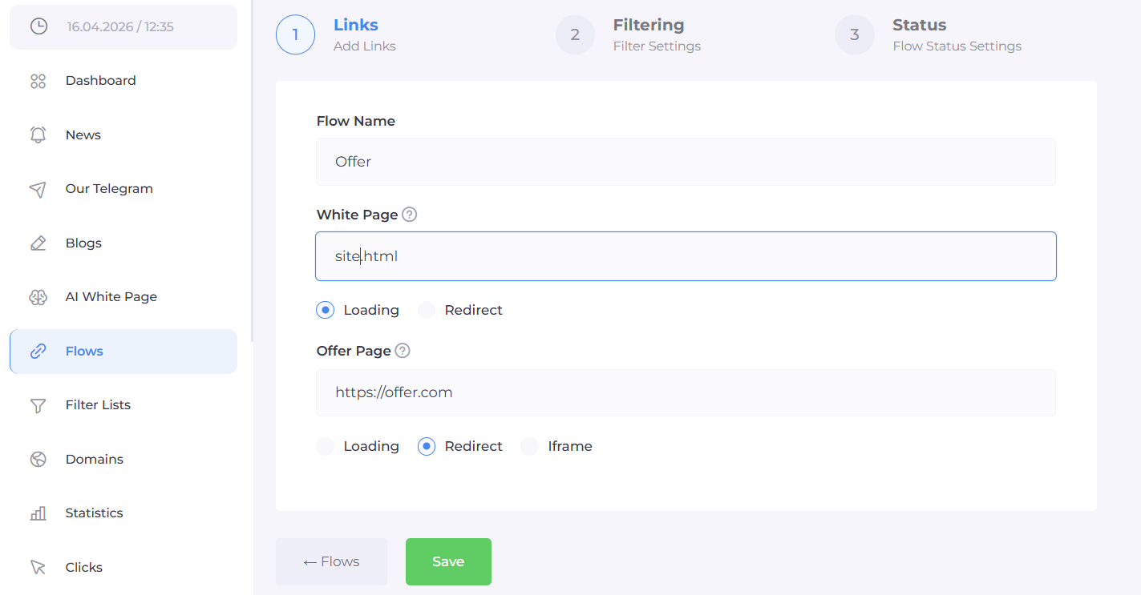Save the flow
The image size is (1141, 595).
click(x=448, y=561)
